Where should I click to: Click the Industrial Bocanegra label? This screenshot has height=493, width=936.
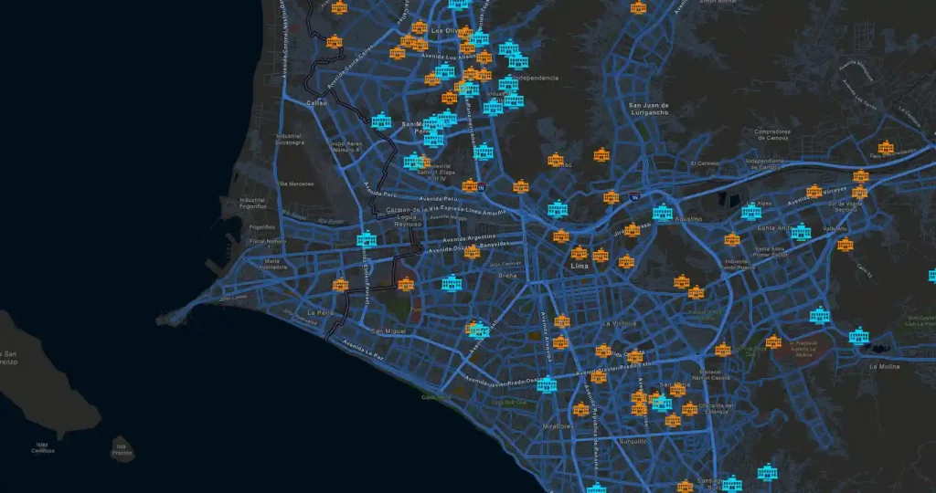click(290, 140)
